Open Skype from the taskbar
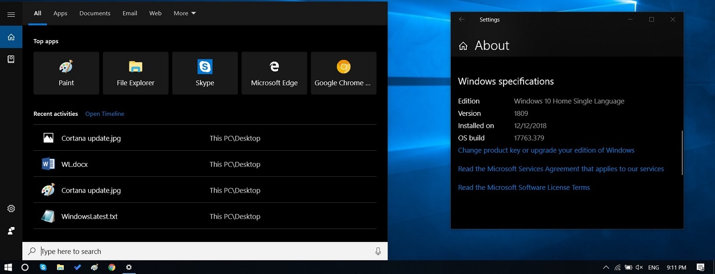 tap(43, 267)
